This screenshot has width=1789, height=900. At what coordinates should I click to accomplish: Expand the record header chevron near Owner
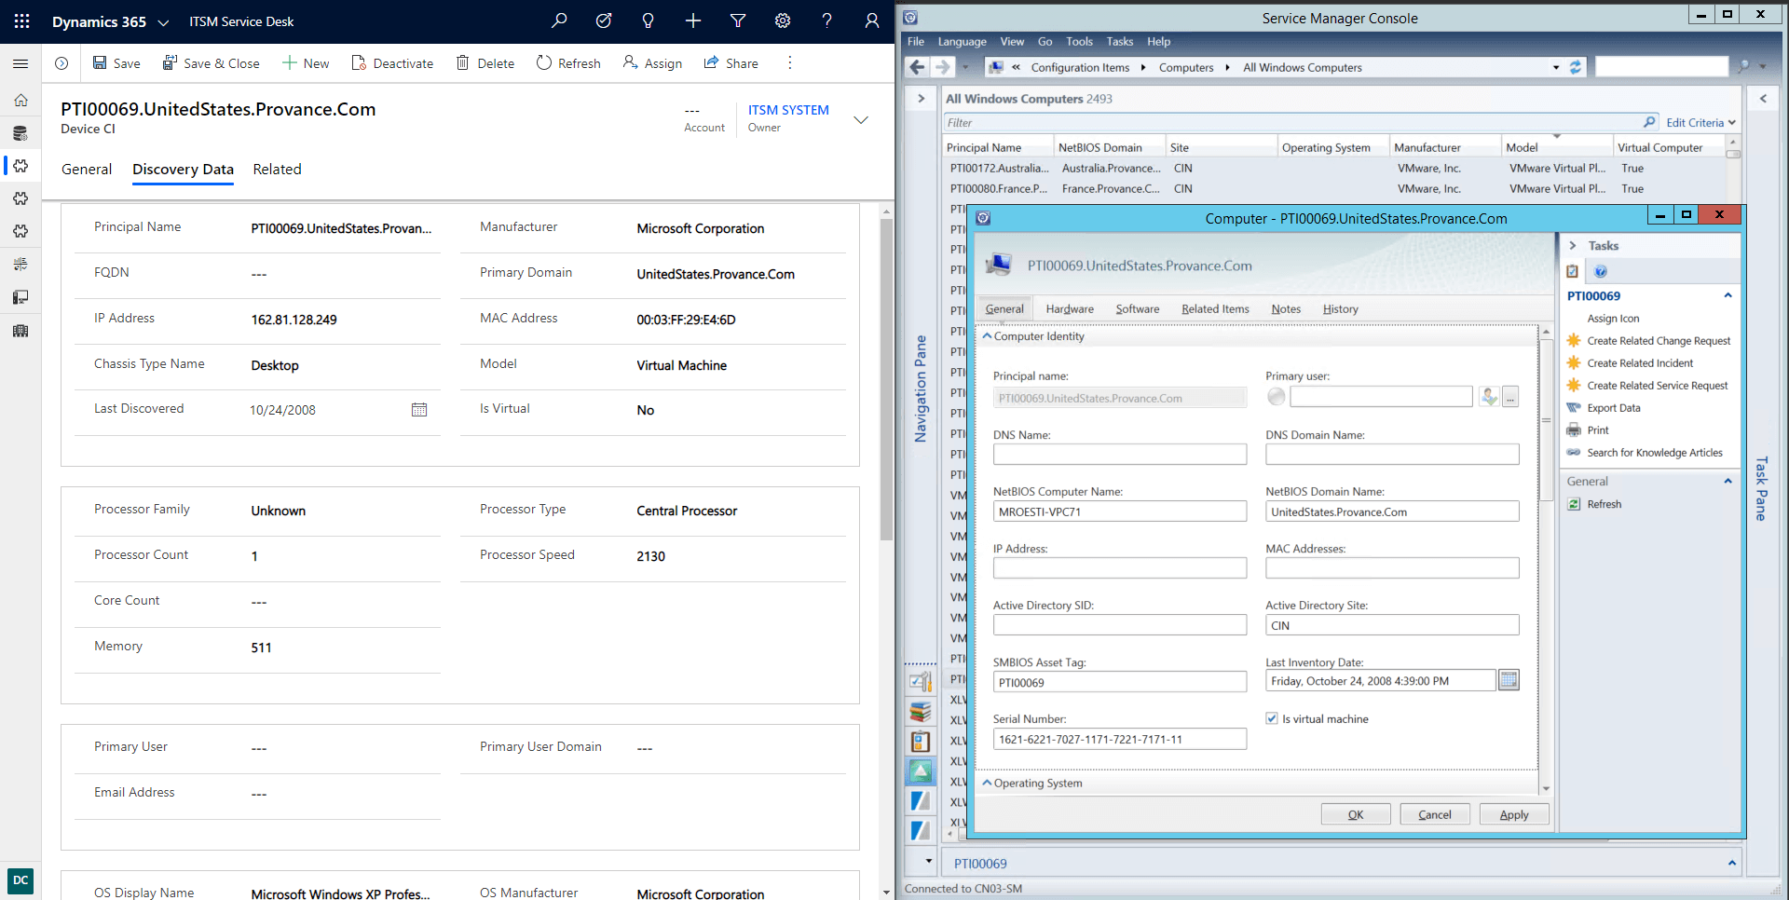click(x=861, y=119)
